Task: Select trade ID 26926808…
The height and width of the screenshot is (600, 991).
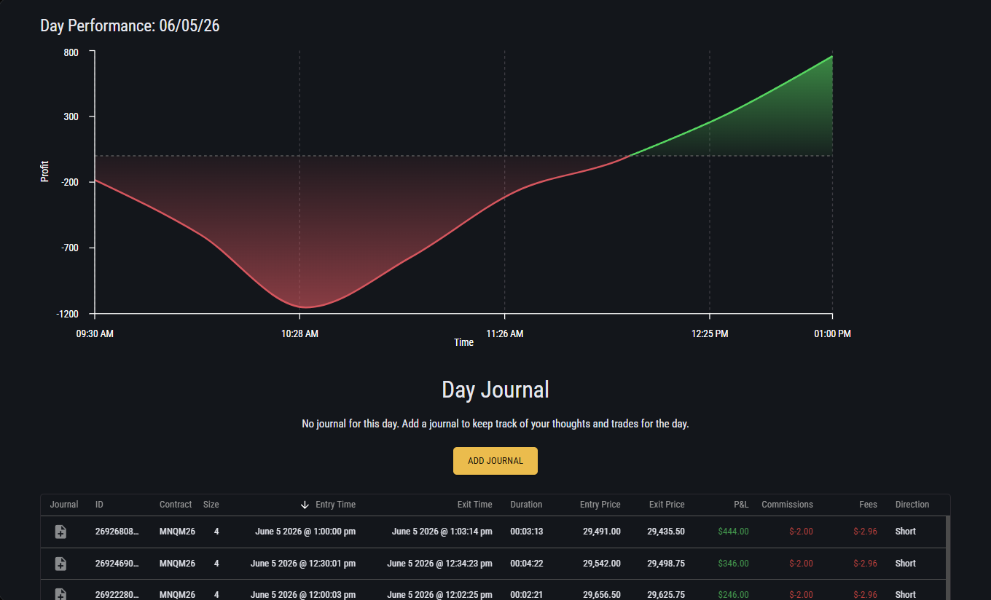Action: (117, 532)
